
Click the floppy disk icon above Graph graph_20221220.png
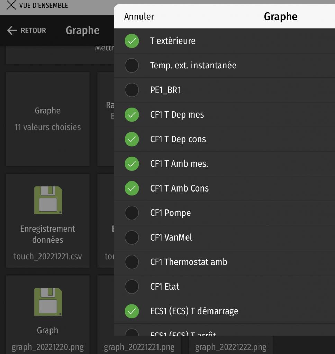pyautogui.click(x=48, y=301)
